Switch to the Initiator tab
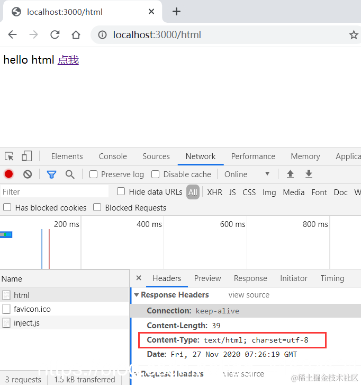Screen dimensions: 361x385 click(x=294, y=278)
